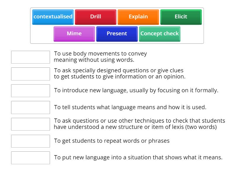
Task: Click the answer box beside the repeat words definition
Action: [x=30, y=141]
